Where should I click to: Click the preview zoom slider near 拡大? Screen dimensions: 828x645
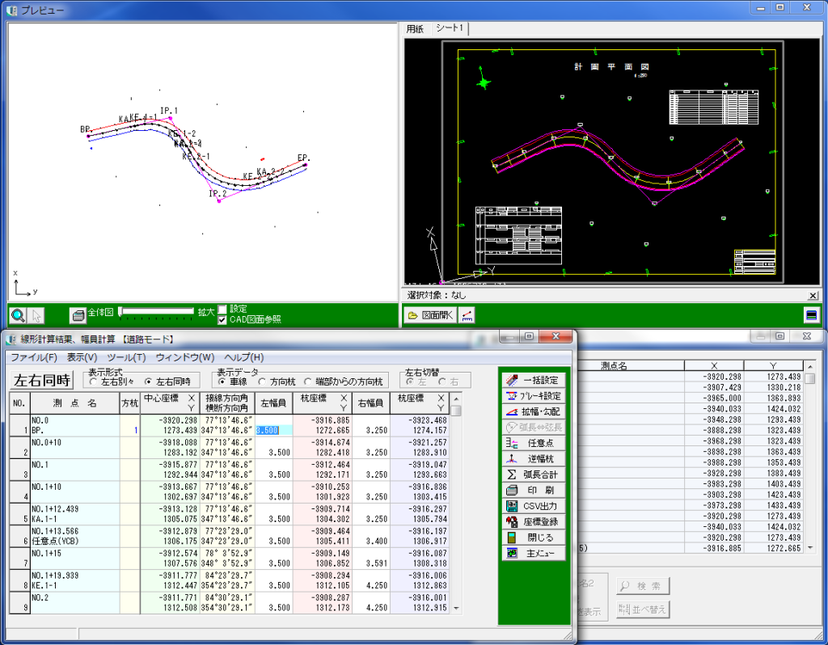pyautogui.click(x=156, y=312)
